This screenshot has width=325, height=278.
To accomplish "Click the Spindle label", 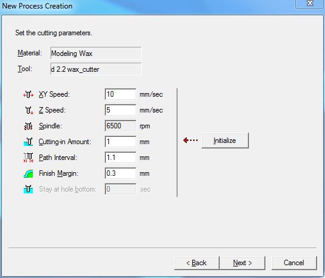I will click(x=51, y=126).
